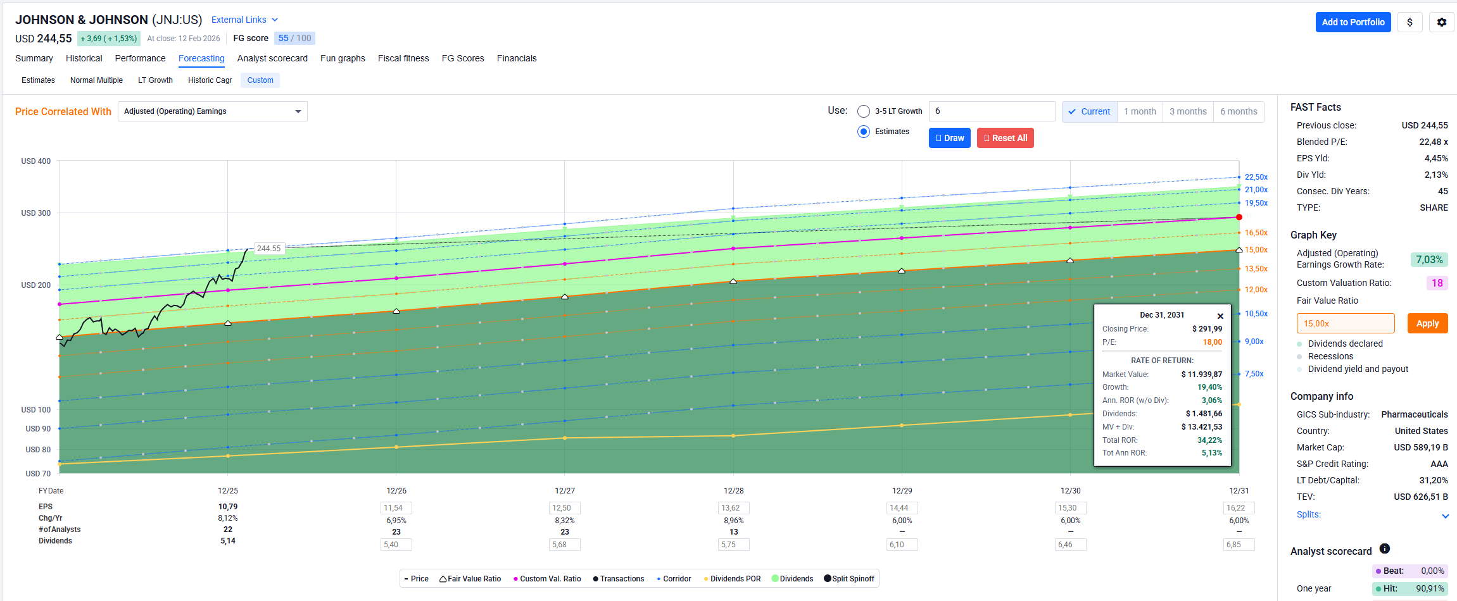Image resolution: width=1457 pixels, height=601 pixels.
Task: Select the 3-5 LT Growth radio button
Action: [864, 111]
